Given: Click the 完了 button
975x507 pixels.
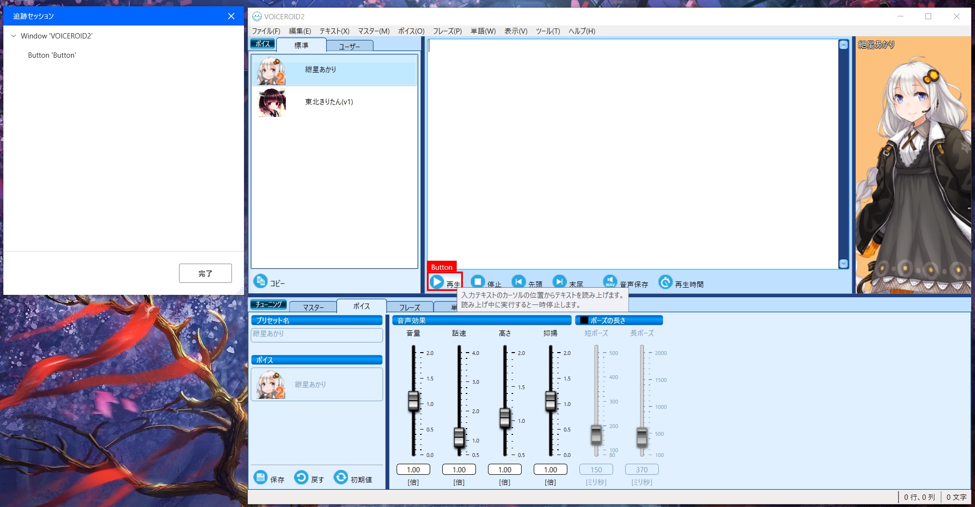Looking at the screenshot, I should pos(205,273).
